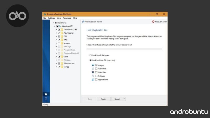Check the laragon folder checkbox

click(x=59, y=43)
